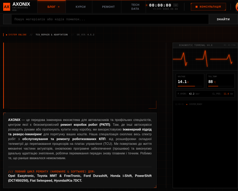Click the orange square in КОНСУЛЬТАЦІЯ button

pos(197,7)
